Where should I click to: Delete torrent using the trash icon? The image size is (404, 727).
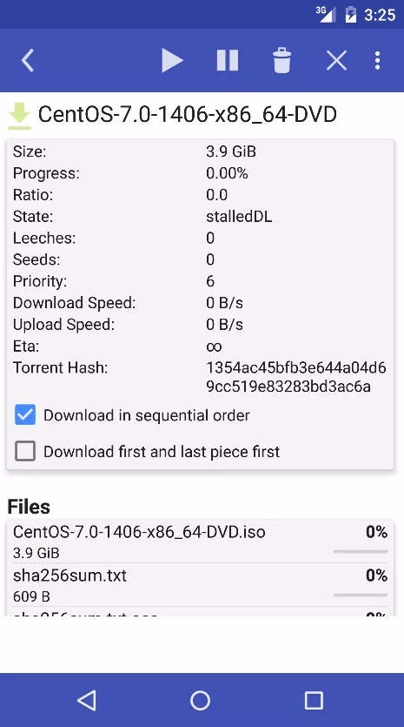point(281,61)
